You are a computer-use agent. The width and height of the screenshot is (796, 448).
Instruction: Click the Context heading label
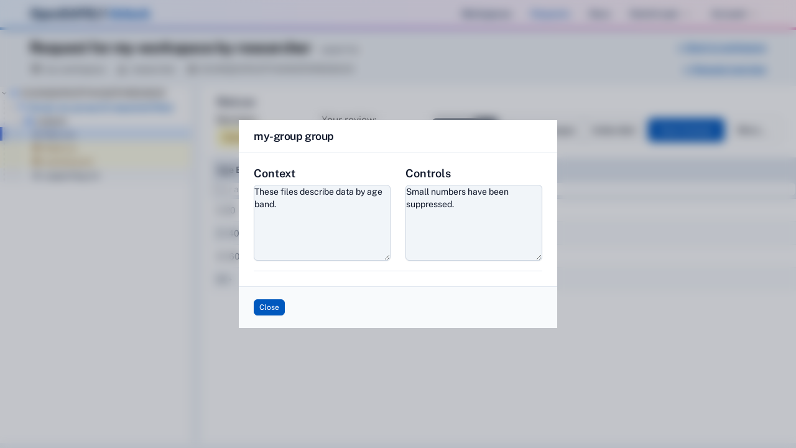(274, 174)
